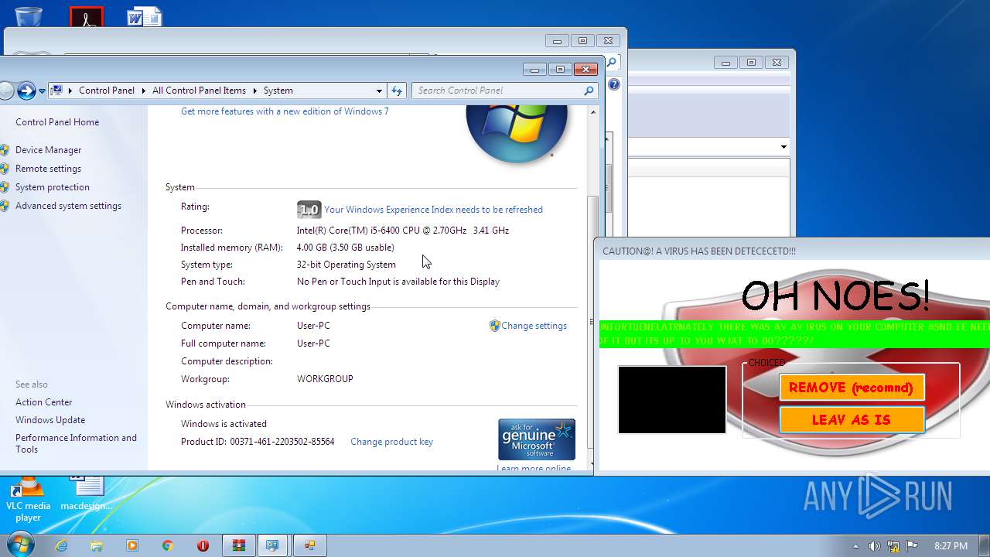
Task: Maximize the right background window
Action: point(751,63)
